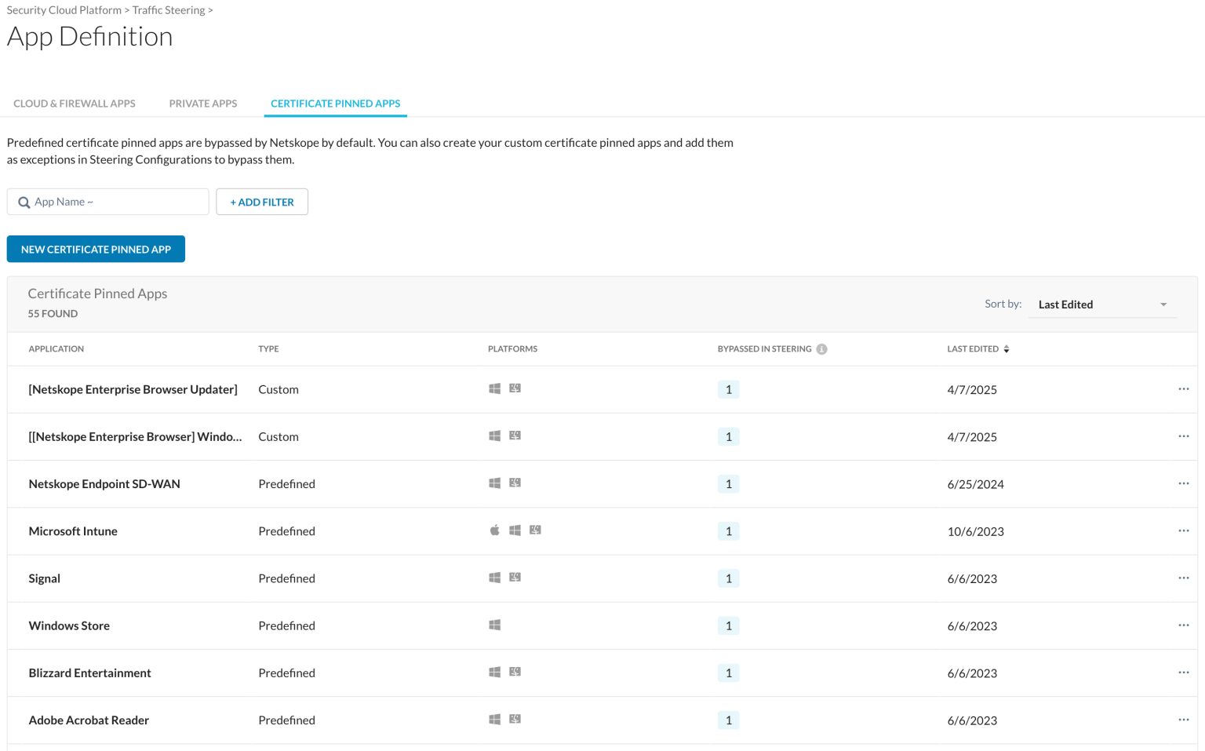
Task: Open the more options for Netskope Endpoint SD-WAN
Action: tap(1183, 483)
